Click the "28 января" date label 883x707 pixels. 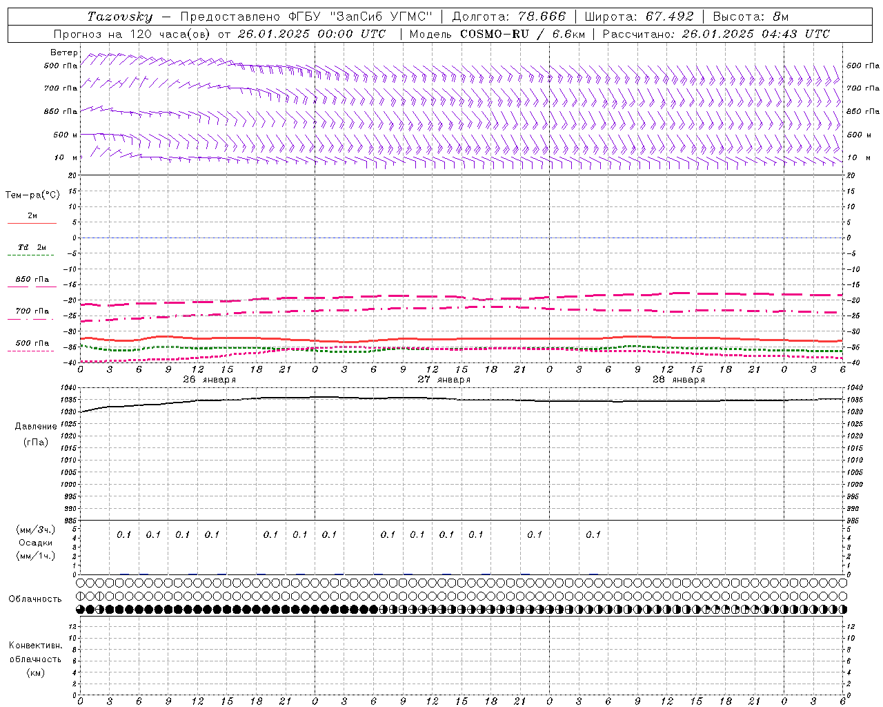pos(679,380)
